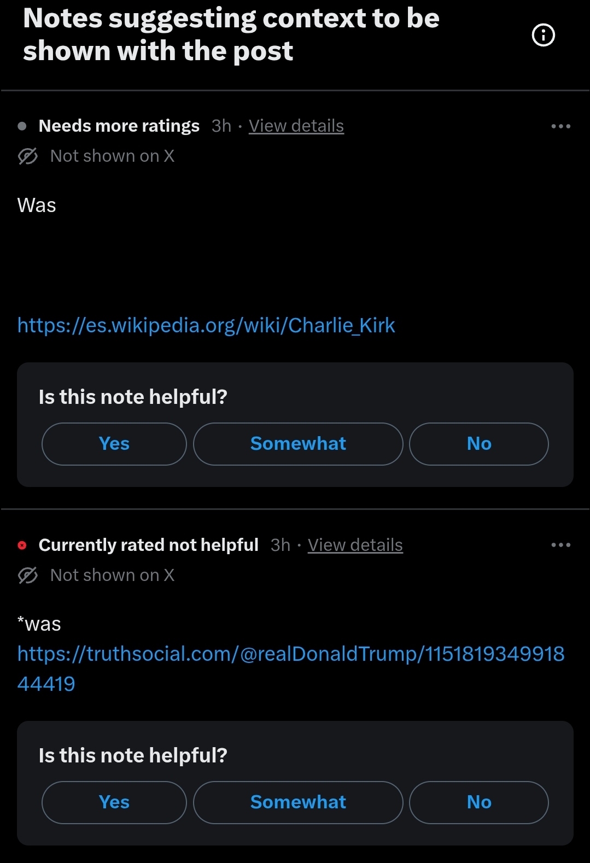Open the truthsocial.com realDonaldTrump link

point(291,668)
